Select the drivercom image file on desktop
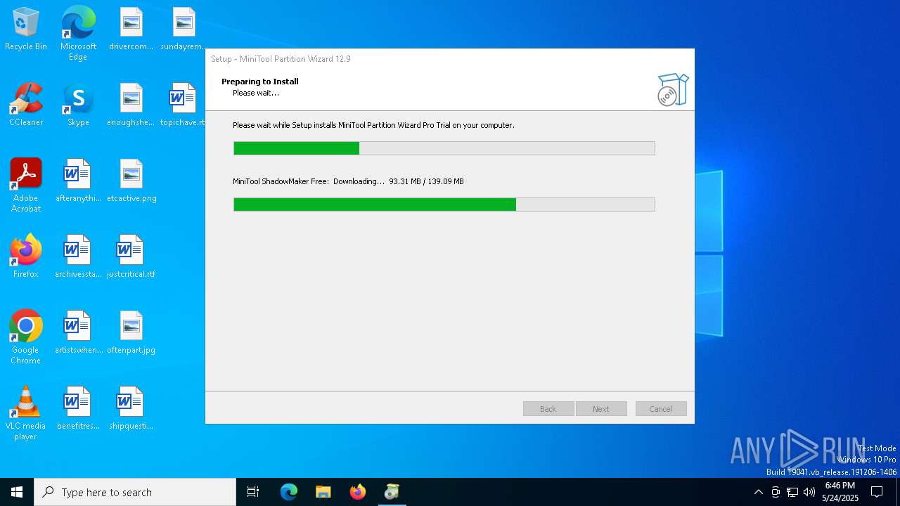This screenshot has width=900, height=506. pyautogui.click(x=131, y=29)
